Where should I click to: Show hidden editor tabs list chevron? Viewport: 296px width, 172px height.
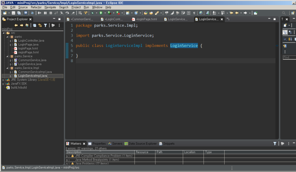(228, 19)
